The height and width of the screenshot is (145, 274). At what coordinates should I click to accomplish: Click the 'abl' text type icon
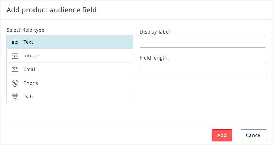click(x=15, y=42)
